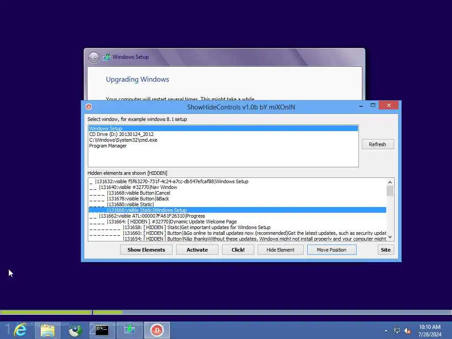Click the Hide Element button
452x339 pixels.
280,250
